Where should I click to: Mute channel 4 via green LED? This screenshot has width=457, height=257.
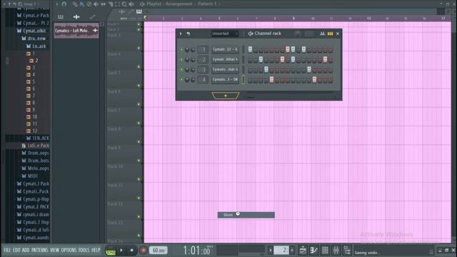pyautogui.click(x=181, y=79)
